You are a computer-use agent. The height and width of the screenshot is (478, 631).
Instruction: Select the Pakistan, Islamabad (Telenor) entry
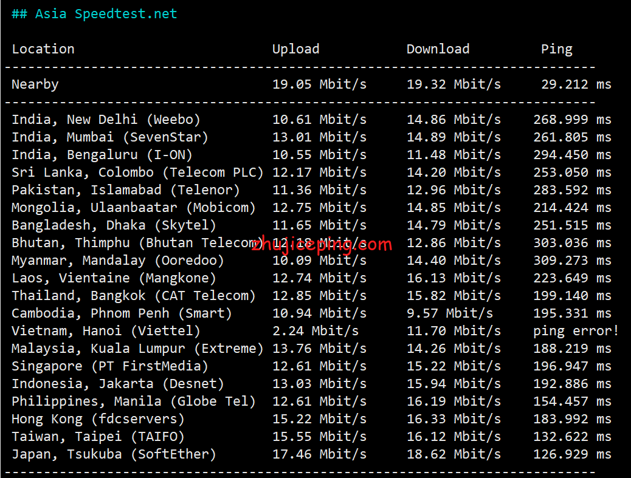click(x=126, y=190)
